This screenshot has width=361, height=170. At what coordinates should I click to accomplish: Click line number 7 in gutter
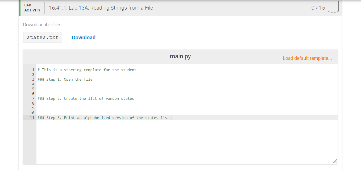click(x=33, y=98)
